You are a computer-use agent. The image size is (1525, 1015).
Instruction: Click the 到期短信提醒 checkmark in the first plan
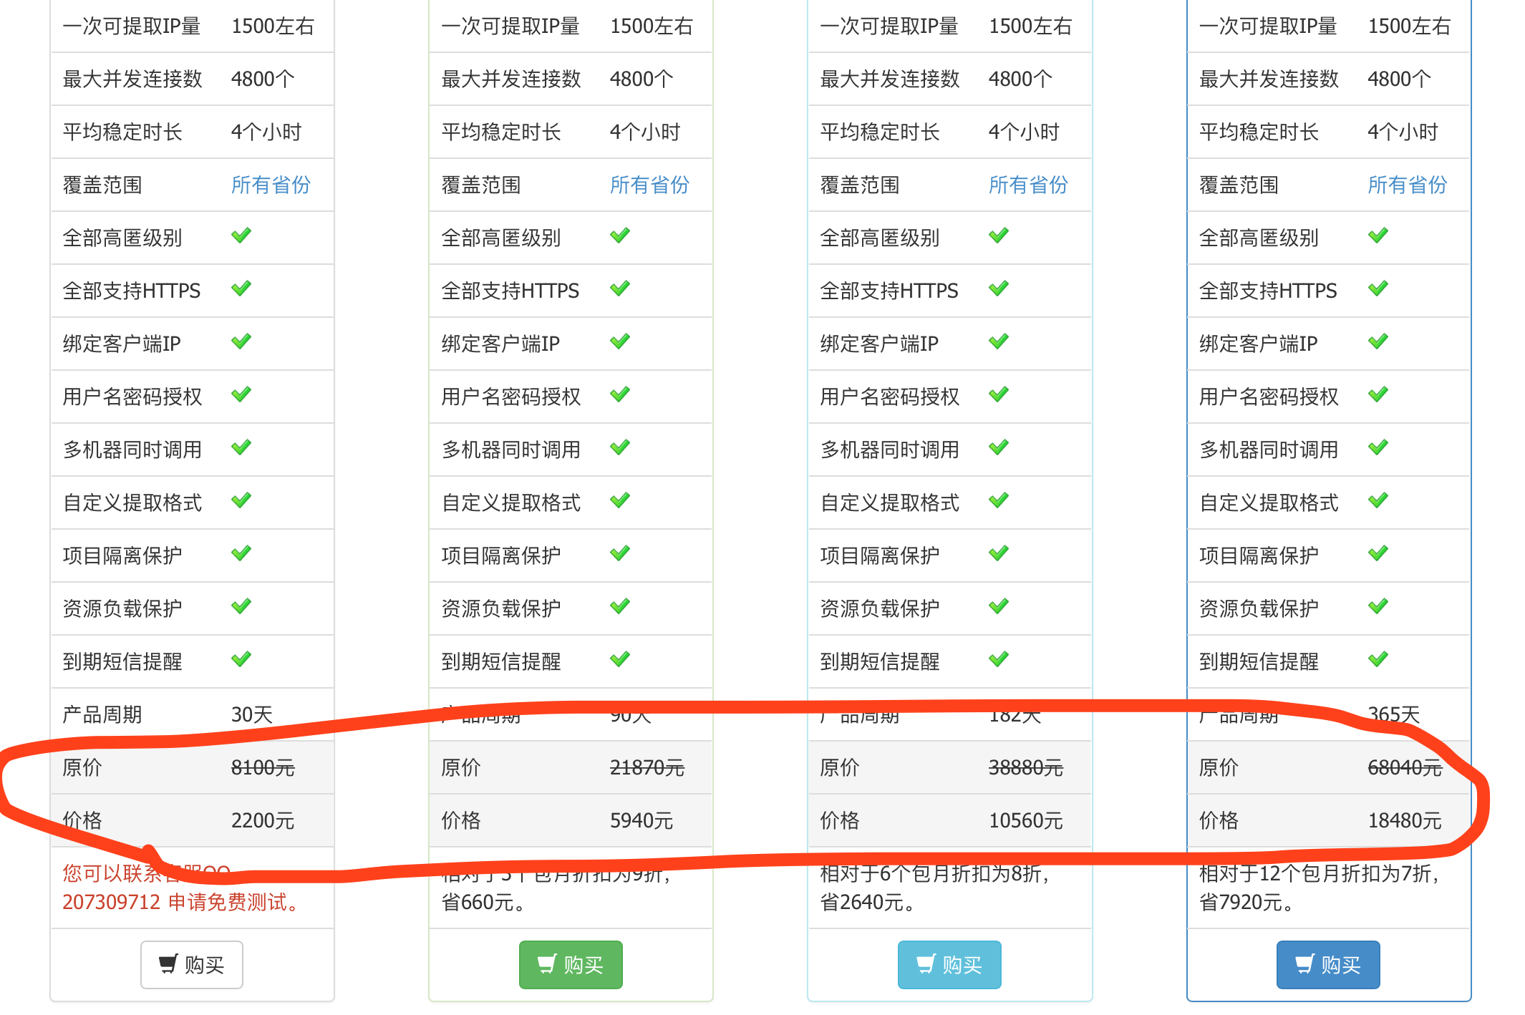pos(241,659)
